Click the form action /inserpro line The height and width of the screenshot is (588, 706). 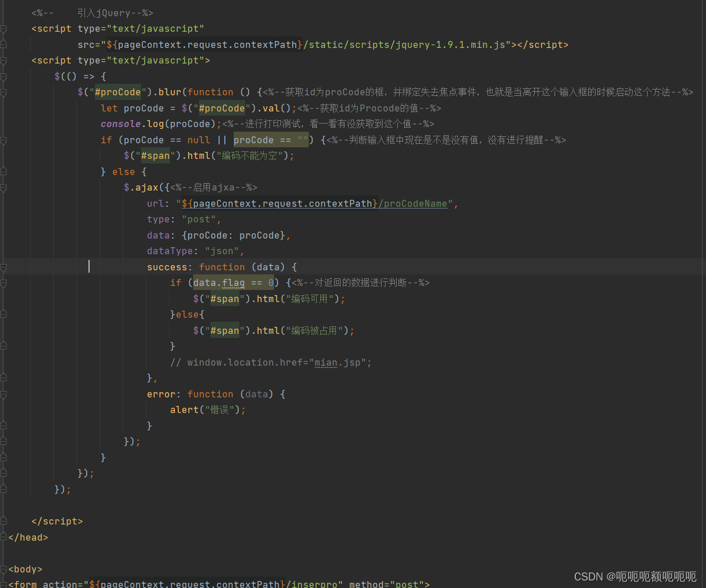point(219,583)
